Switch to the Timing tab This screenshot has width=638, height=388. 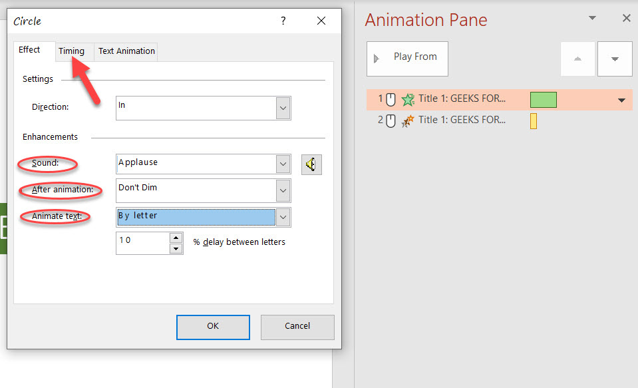click(x=71, y=51)
